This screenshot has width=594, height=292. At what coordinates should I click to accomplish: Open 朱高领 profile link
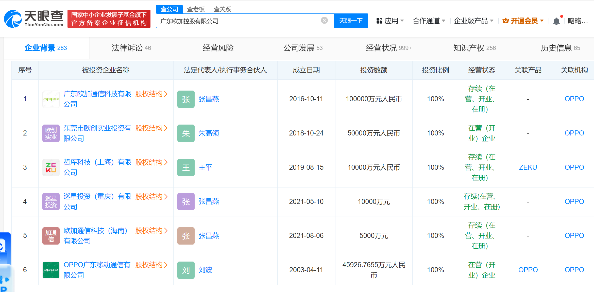pos(209,133)
